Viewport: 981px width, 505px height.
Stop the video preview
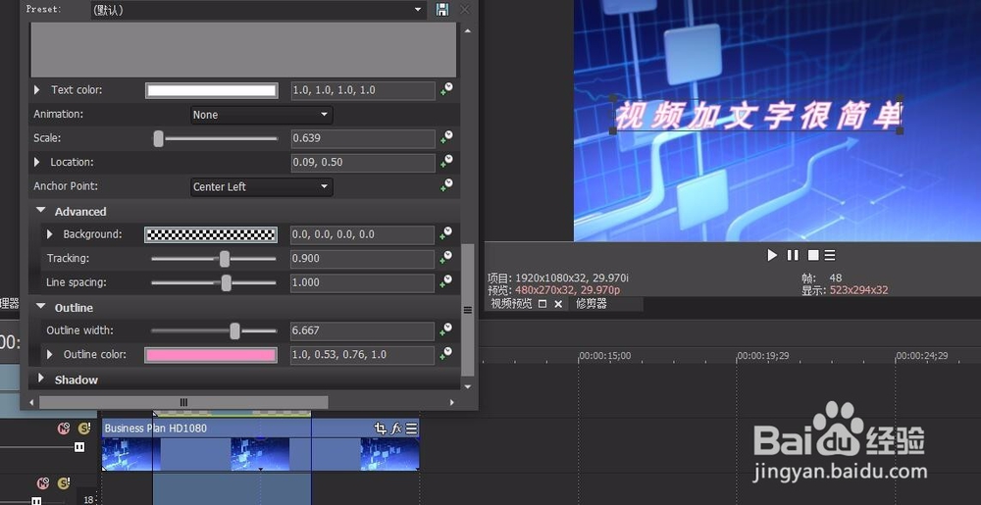[812, 255]
